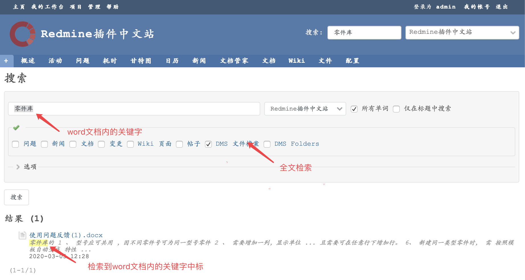The width and height of the screenshot is (525, 280).
Task: Toggle the DMS Folders checkbox
Action: 267,144
